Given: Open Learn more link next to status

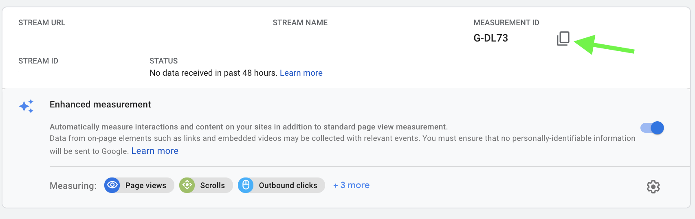Looking at the screenshot, I should (x=301, y=73).
